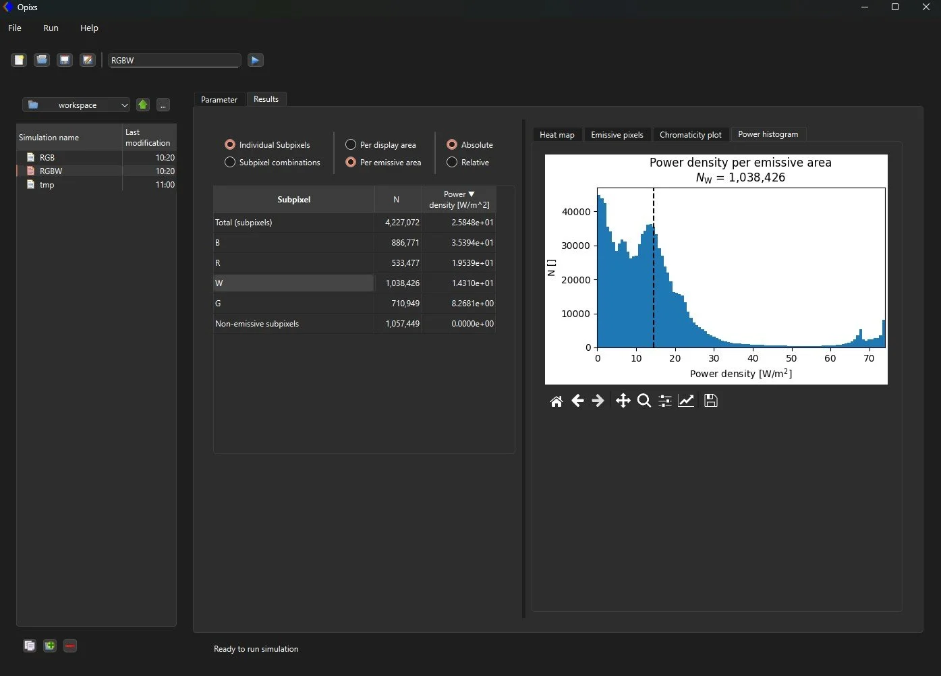Create a new simulation file icon

pos(18,60)
